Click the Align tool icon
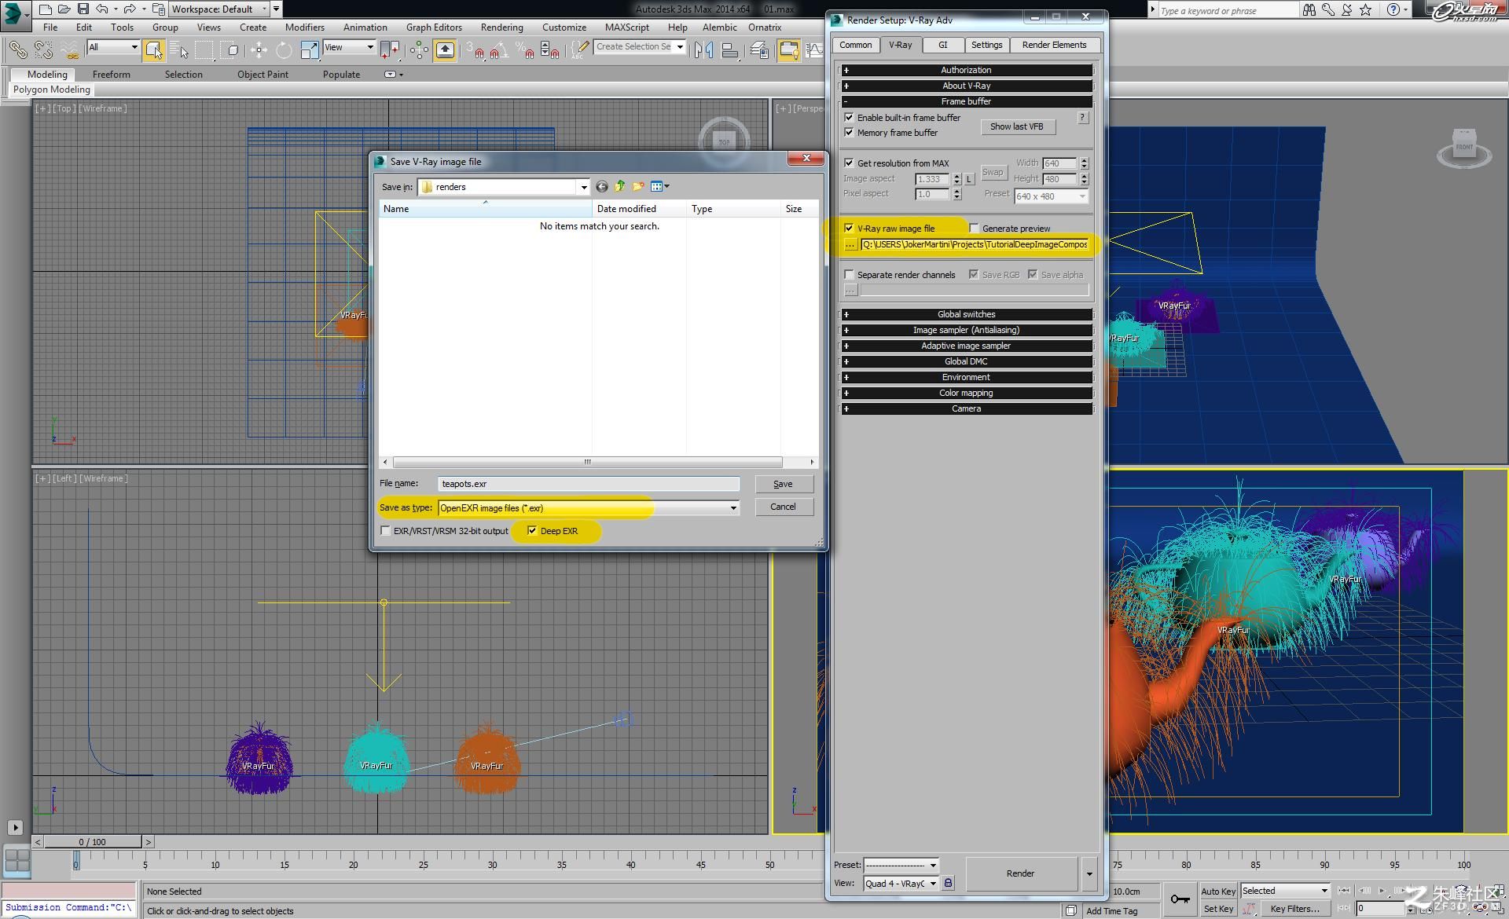1509x919 pixels. point(730,50)
